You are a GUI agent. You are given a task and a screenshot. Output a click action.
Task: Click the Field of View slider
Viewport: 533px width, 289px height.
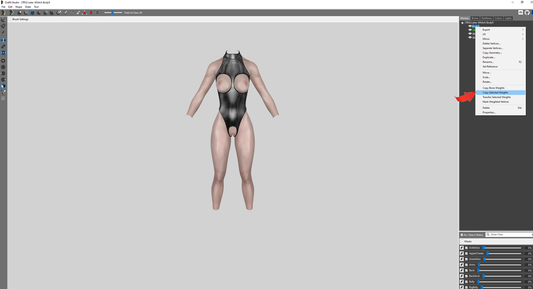[113, 12]
